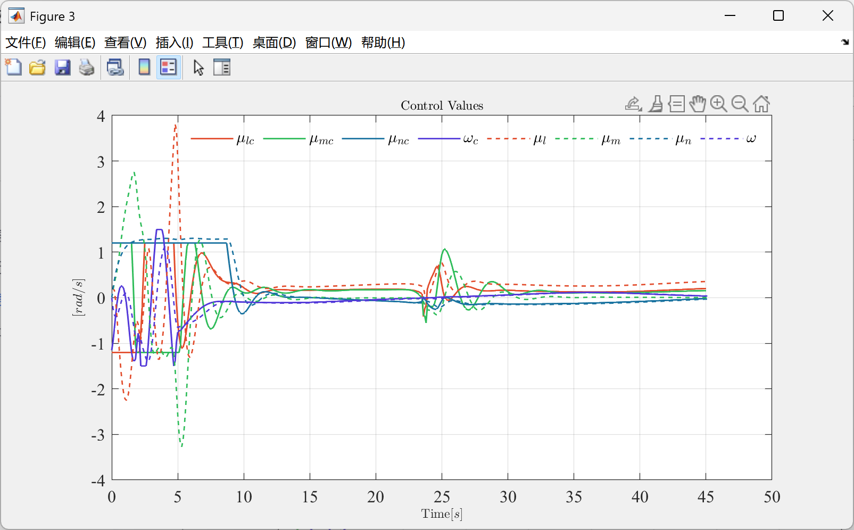854x530 pixels.
Task: Restore the default view with the home icon
Action: pyautogui.click(x=761, y=104)
